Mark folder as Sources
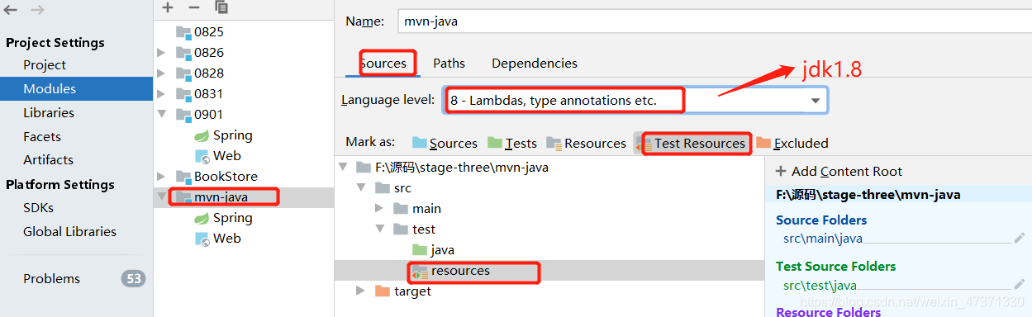This screenshot has height=317, width=1032. pos(445,143)
